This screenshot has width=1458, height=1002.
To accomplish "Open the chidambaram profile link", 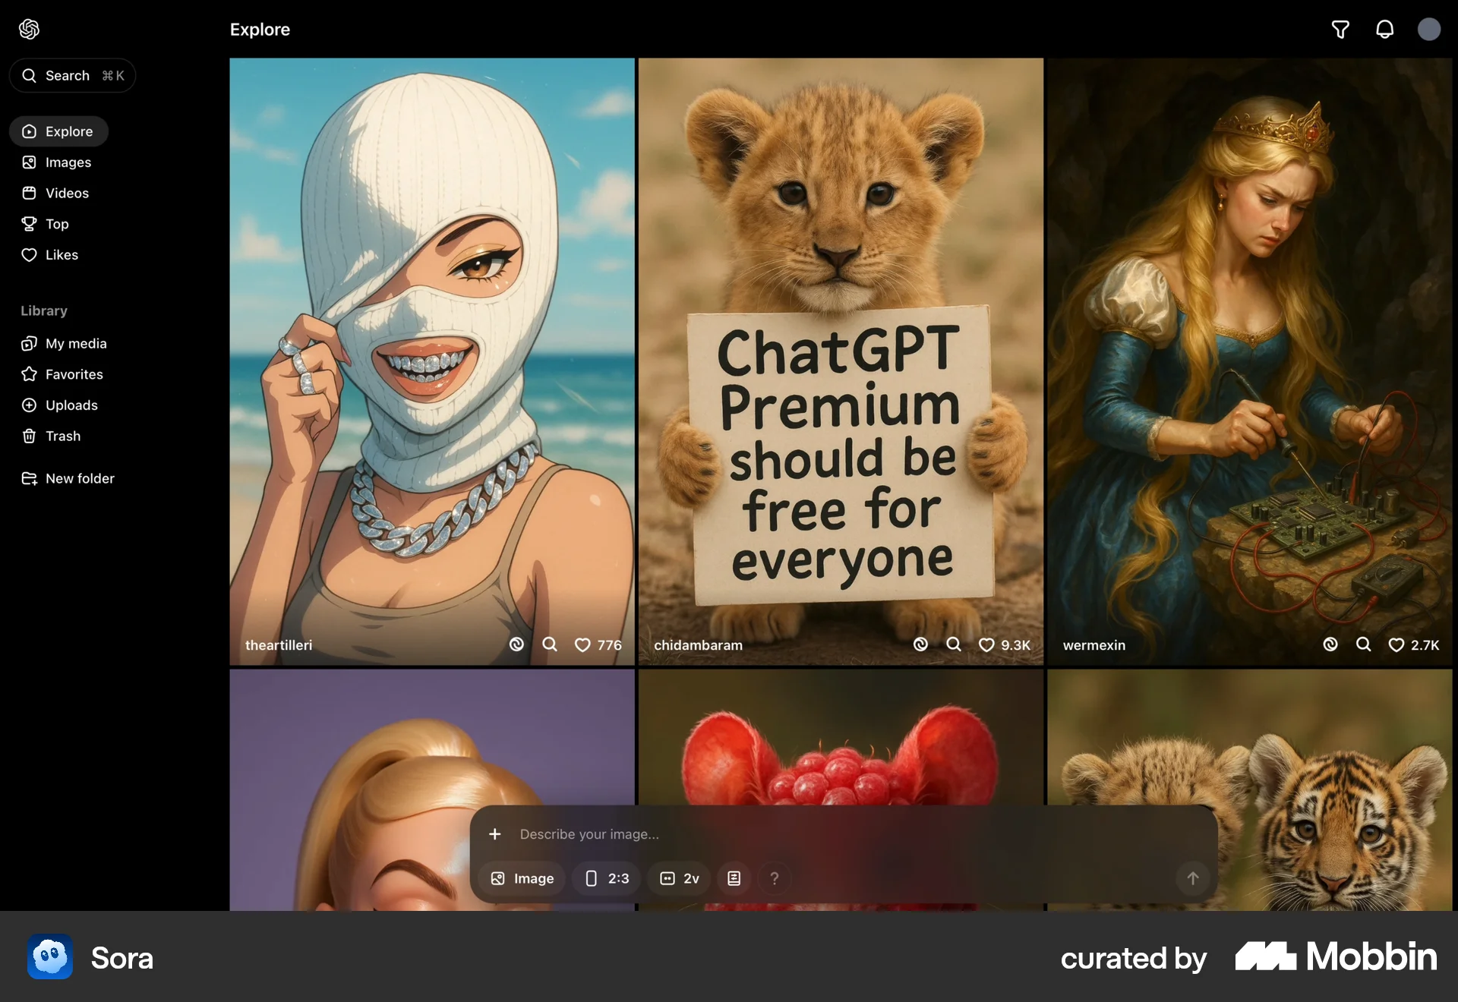I will coord(698,645).
